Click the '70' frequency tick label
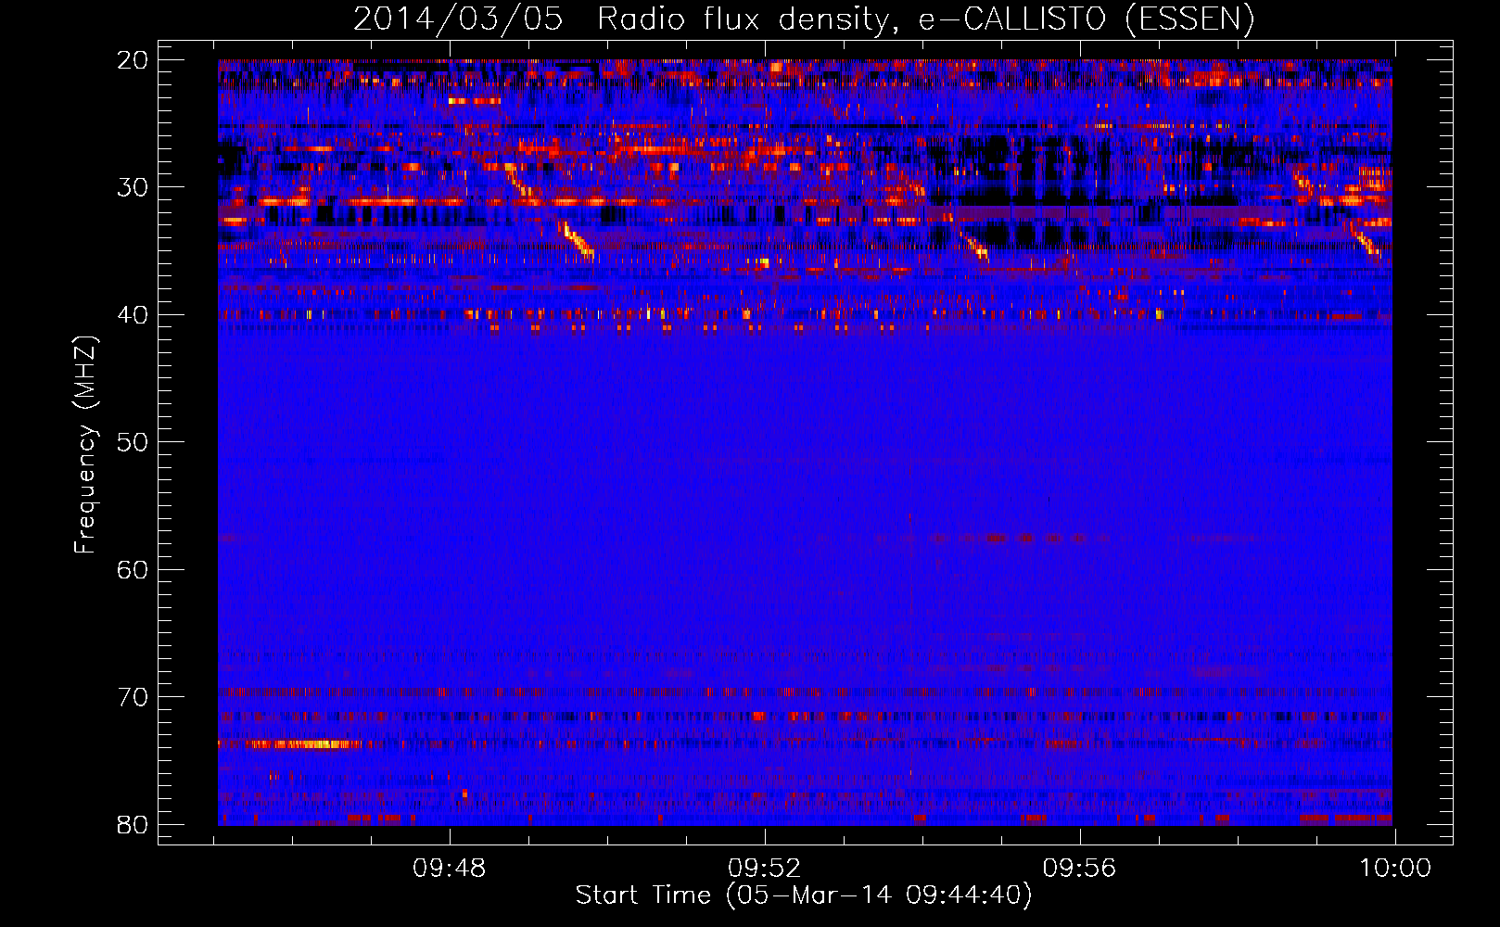 [133, 697]
